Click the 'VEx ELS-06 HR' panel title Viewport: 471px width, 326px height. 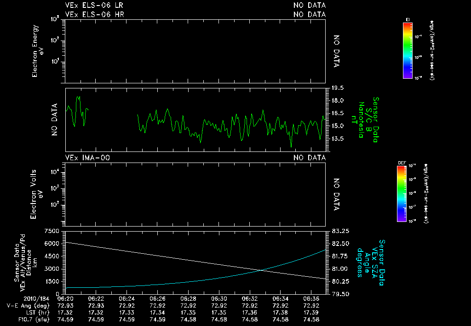(94, 14)
